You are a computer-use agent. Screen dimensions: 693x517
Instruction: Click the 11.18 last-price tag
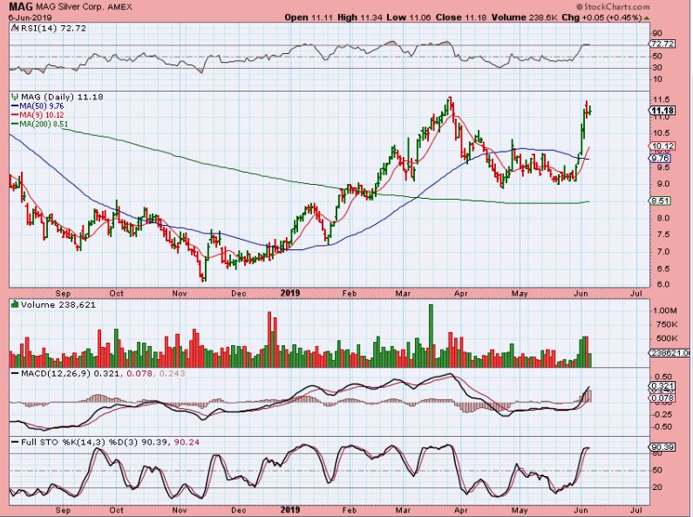pyautogui.click(x=662, y=111)
